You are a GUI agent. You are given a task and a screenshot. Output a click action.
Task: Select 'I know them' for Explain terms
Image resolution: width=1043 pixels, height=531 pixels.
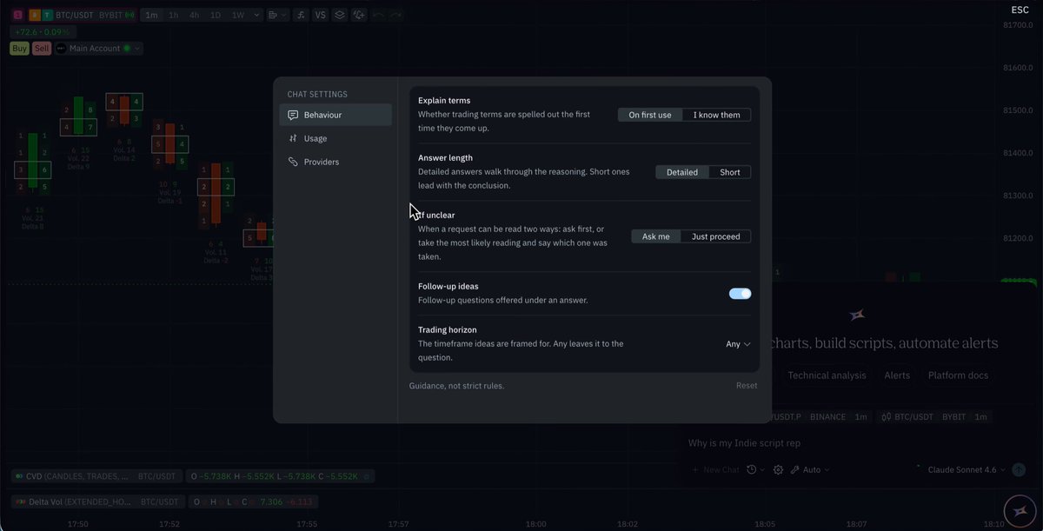pos(717,115)
